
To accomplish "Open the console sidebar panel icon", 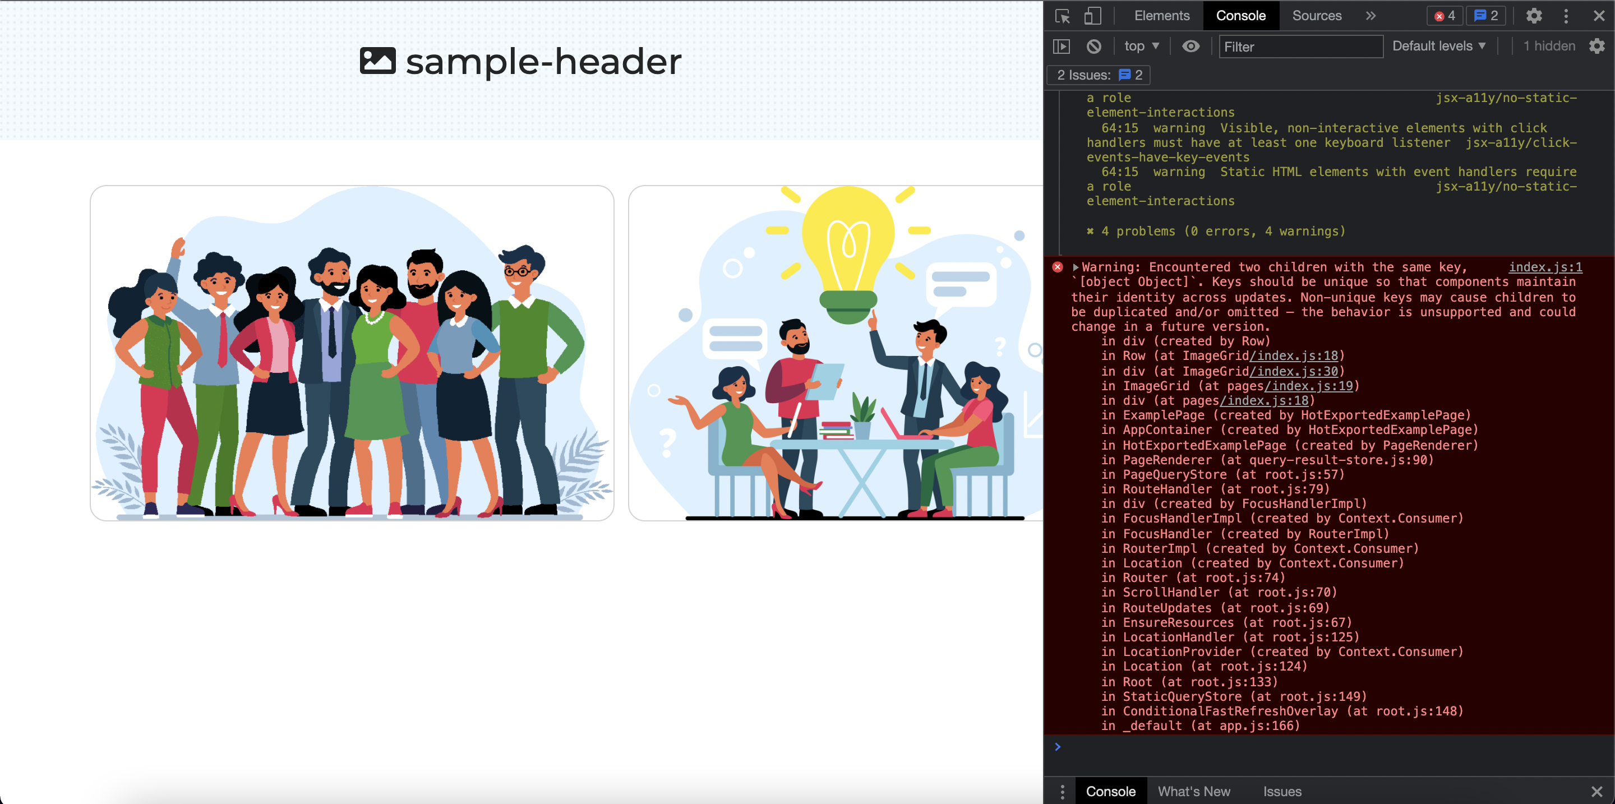I will [x=1062, y=47].
